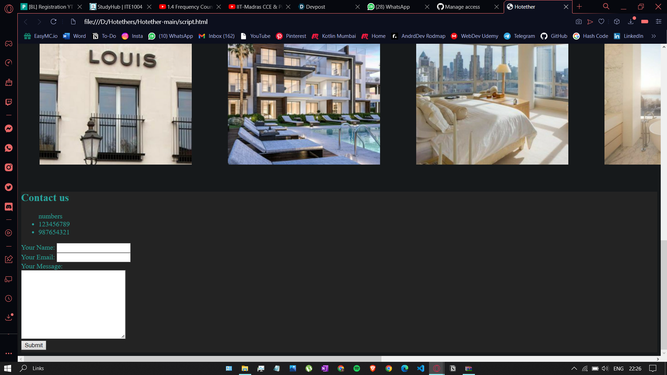Open Instagram from the sidebar
This screenshot has width=667, height=375.
(x=9, y=167)
